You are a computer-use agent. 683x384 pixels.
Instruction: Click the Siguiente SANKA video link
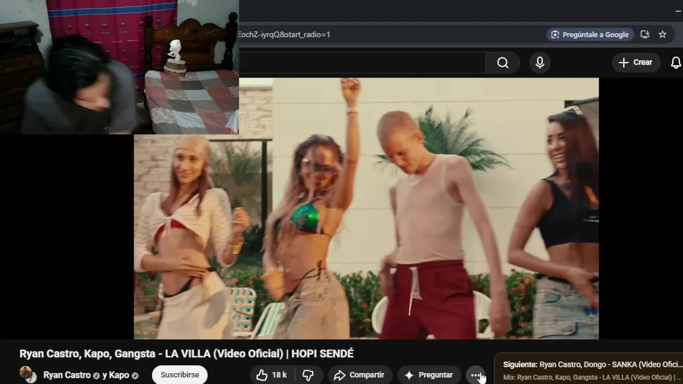pyautogui.click(x=593, y=365)
